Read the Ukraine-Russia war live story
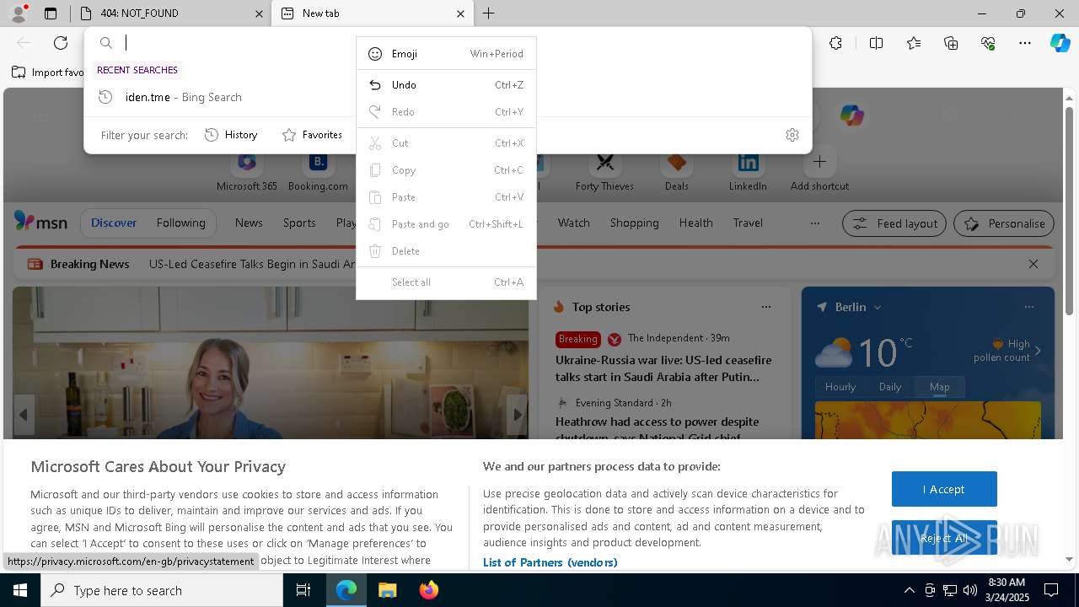Viewport: 1079px width, 607px height. (663, 368)
